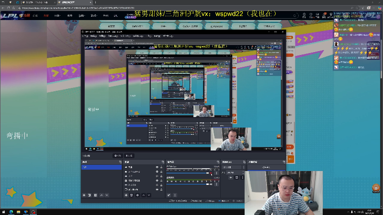
Task: Pop out the Audio Mixer dock
Action: point(218,162)
